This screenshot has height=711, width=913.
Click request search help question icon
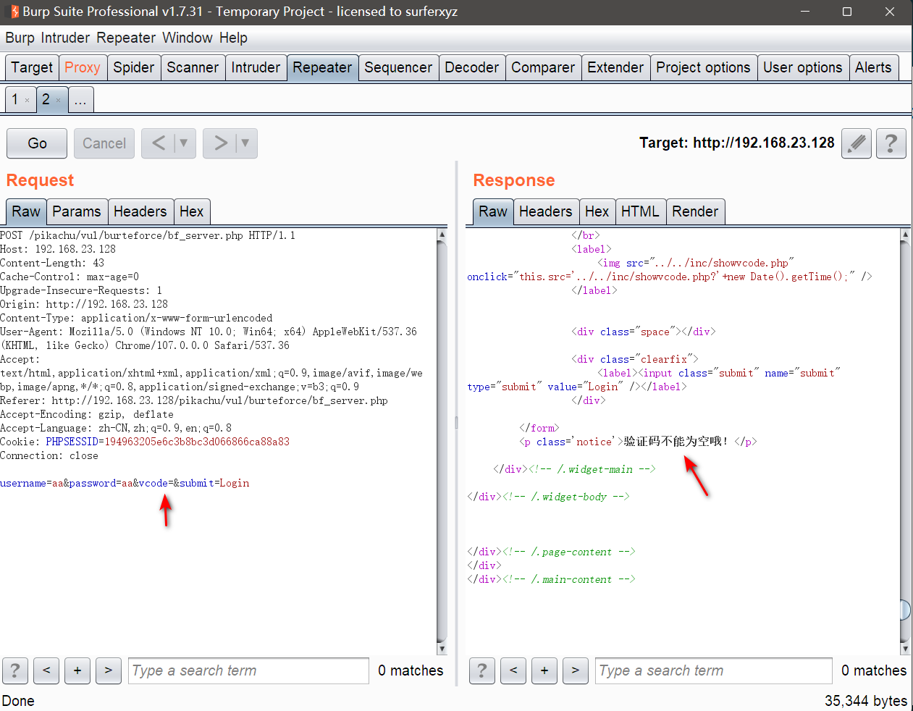pos(15,670)
